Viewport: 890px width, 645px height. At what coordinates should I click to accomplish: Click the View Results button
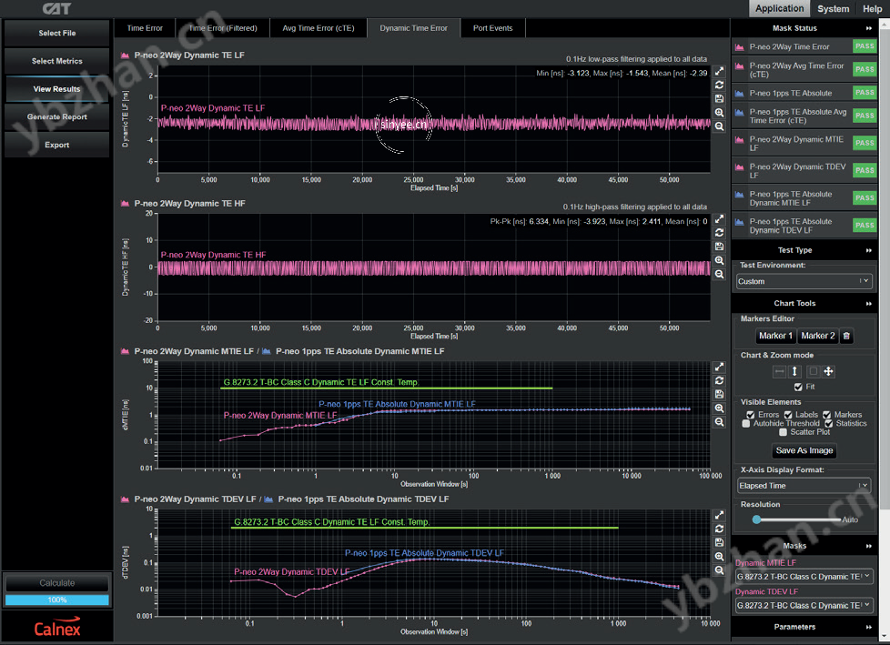click(x=56, y=89)
